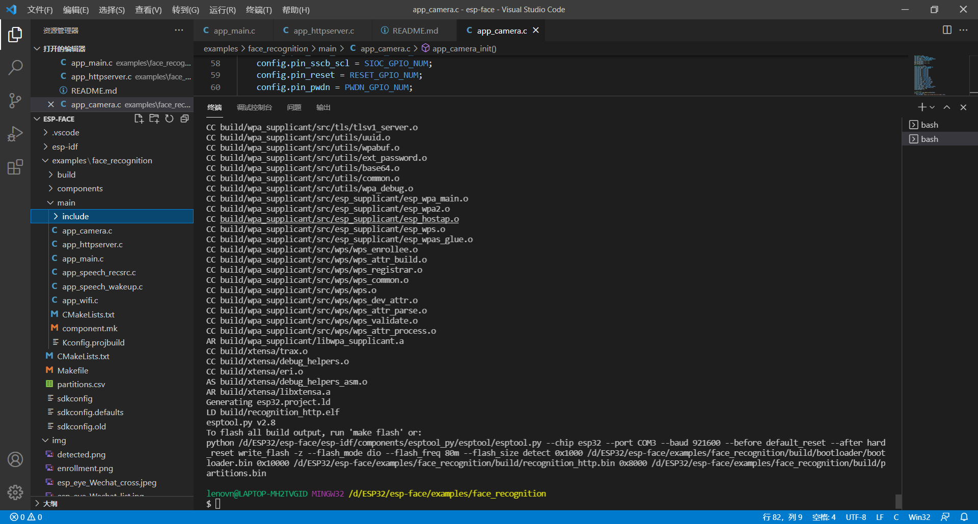Switch to README.md editor tab

pos(414,31)
